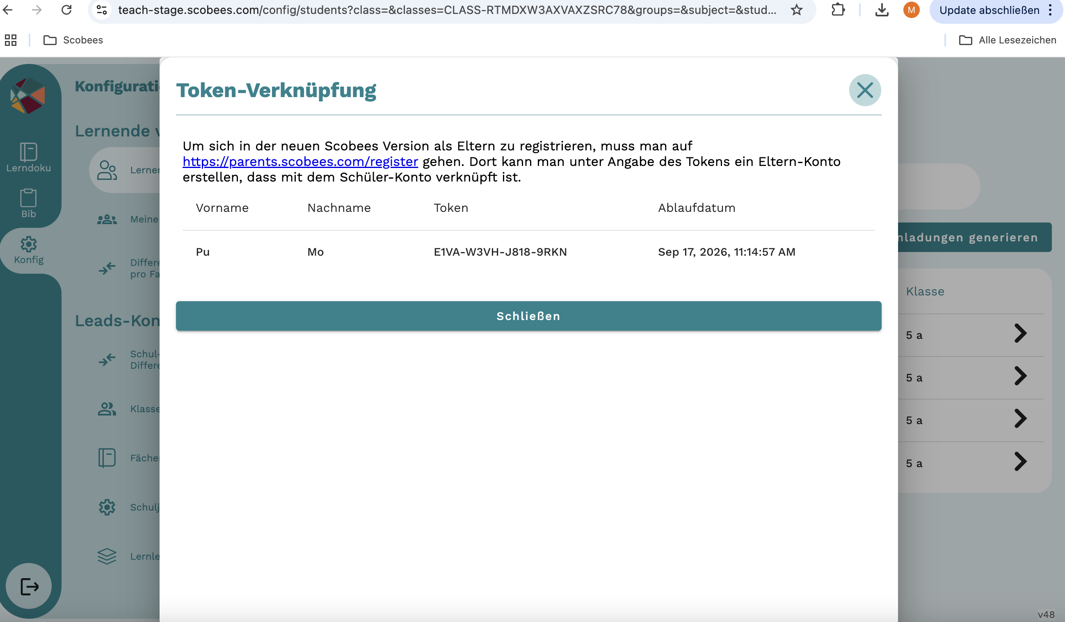Click the Scobees logo
This screenshot has width=1065, height=622.
coord(28,96)
